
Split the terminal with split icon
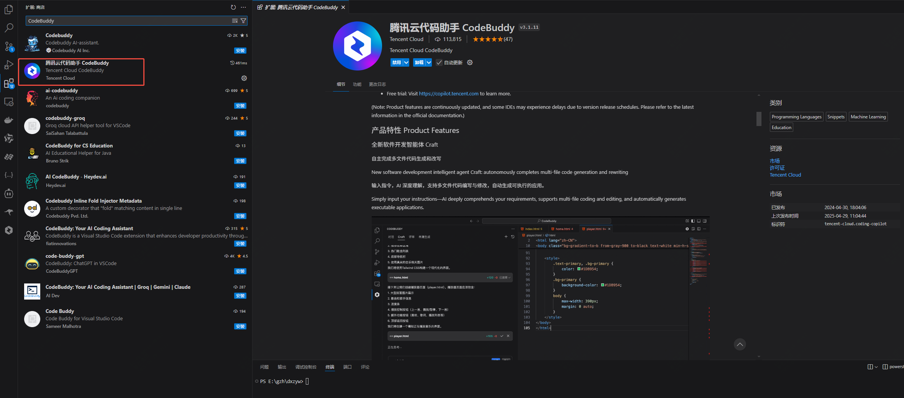[870, 367]
